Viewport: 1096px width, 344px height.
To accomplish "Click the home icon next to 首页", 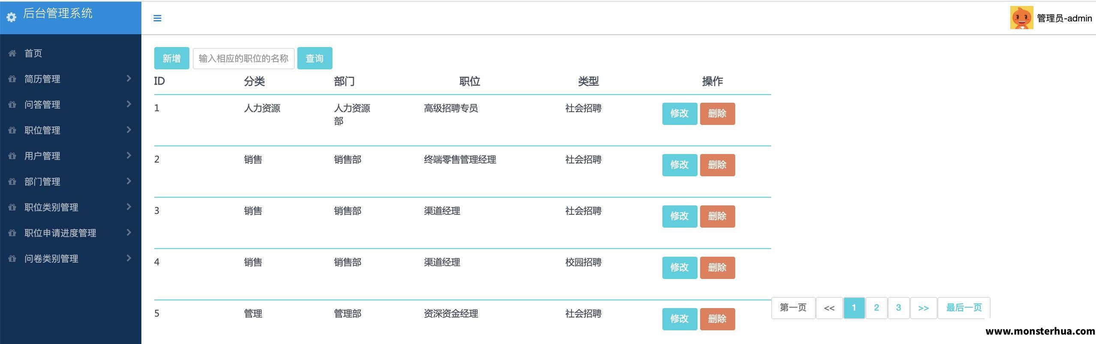I will tap(12, 53).
